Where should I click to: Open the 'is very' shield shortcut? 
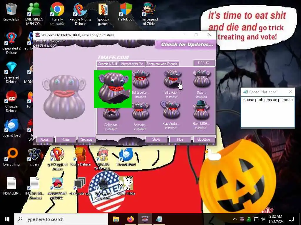pos(34,157)
